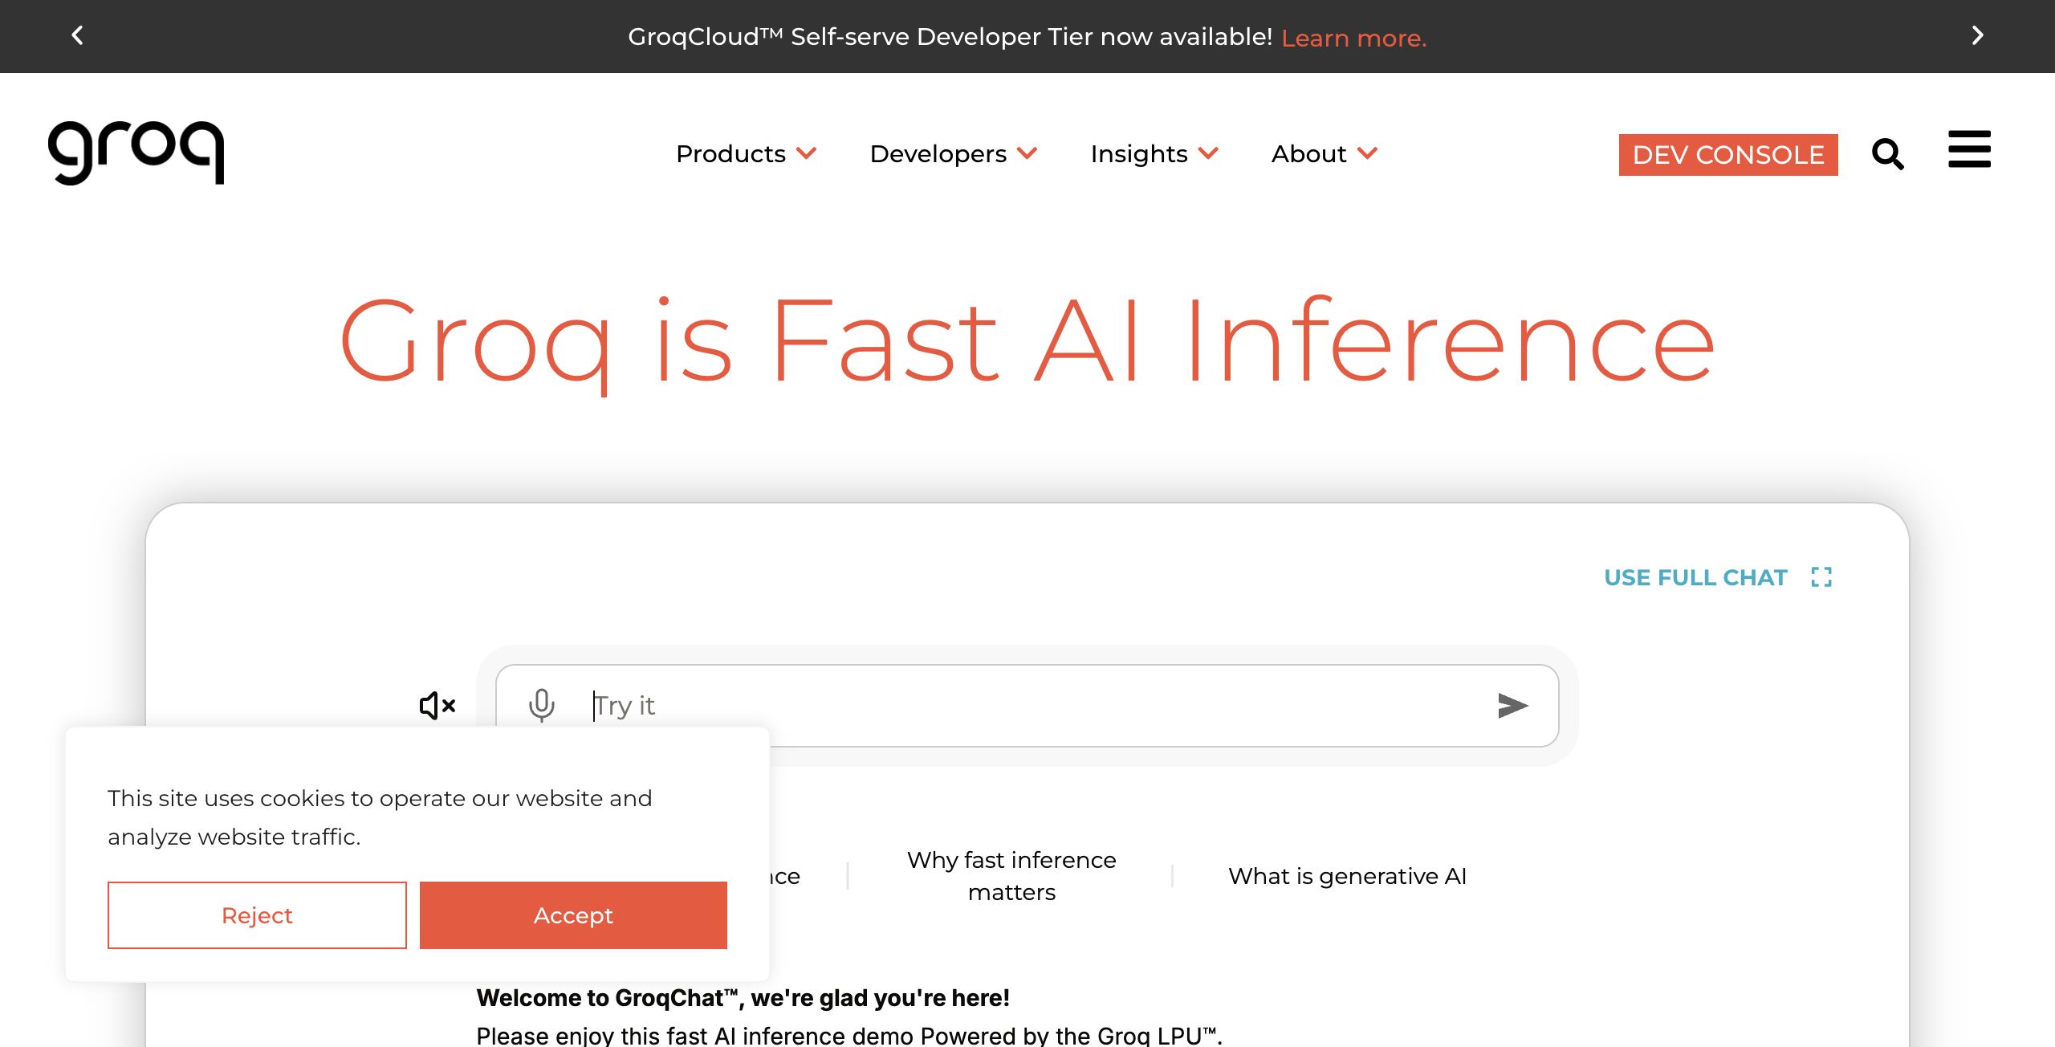
Task: Expand the Insights dropdown chevron
Action: point(1208,153)
